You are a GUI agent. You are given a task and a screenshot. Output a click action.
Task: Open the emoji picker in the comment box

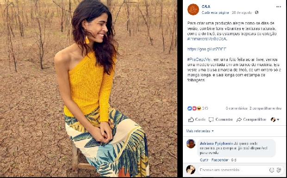(272, 170)
